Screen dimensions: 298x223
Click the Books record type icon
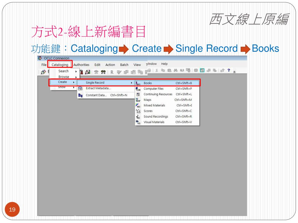point(138,83)
